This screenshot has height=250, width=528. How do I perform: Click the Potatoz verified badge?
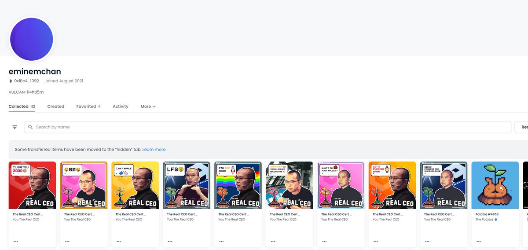pos(496,219)
